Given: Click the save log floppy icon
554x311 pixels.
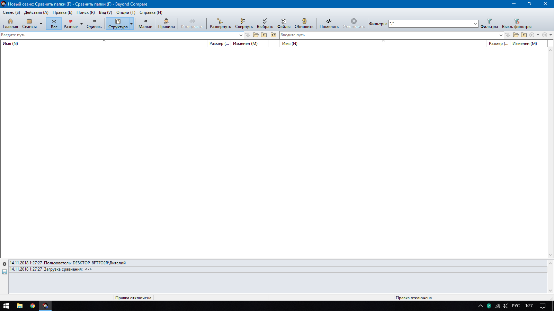Looking at the screenshot, I should coord(5,272).
